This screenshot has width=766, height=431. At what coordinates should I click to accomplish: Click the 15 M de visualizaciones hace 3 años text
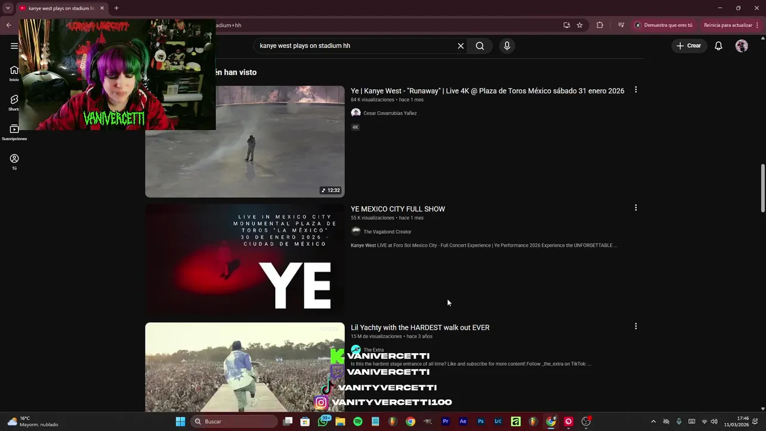(391, 336)
